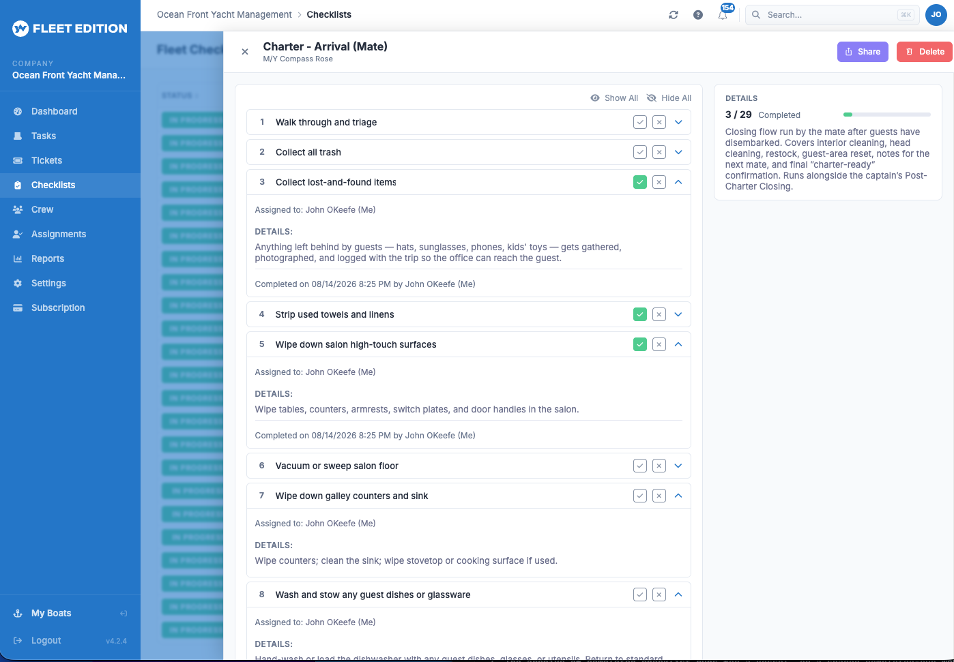Viewport: 954px width, 662px height.
Task: Expand Collect all trash item
Action: click(678, 152)
